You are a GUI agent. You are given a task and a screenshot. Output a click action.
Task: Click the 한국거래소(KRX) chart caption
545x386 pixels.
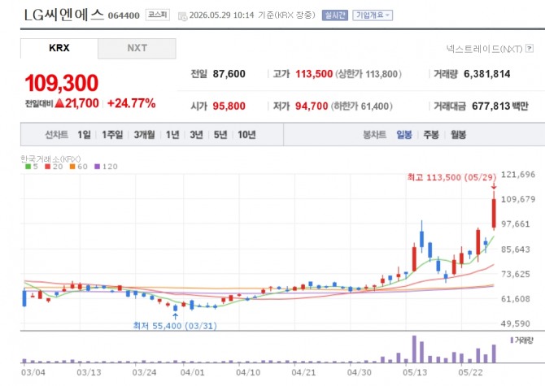[x=50, y=159]
